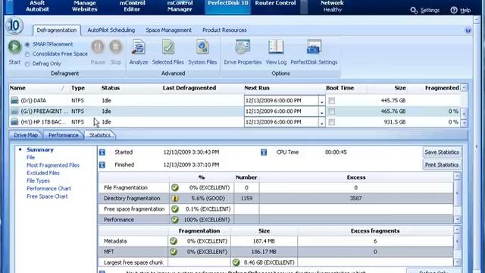Click the Settings gear icon
Image resolution: width=485 pixels, height=273 pixels.
pyautogui.click(x=414, y=10)
